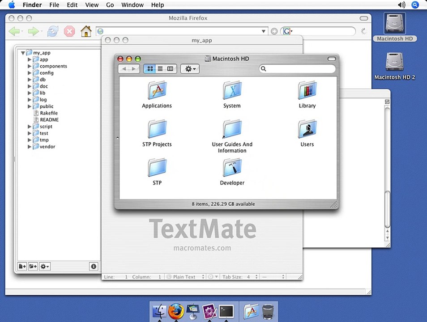
Task: Click the drawer info button
Action: 94,266
